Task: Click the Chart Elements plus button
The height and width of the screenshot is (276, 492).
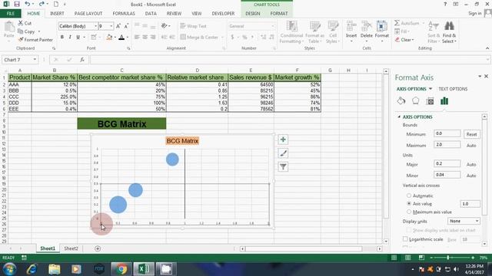Action: [x=283, y=140]
